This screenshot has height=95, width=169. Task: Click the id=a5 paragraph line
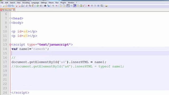[x=24, y=36]
